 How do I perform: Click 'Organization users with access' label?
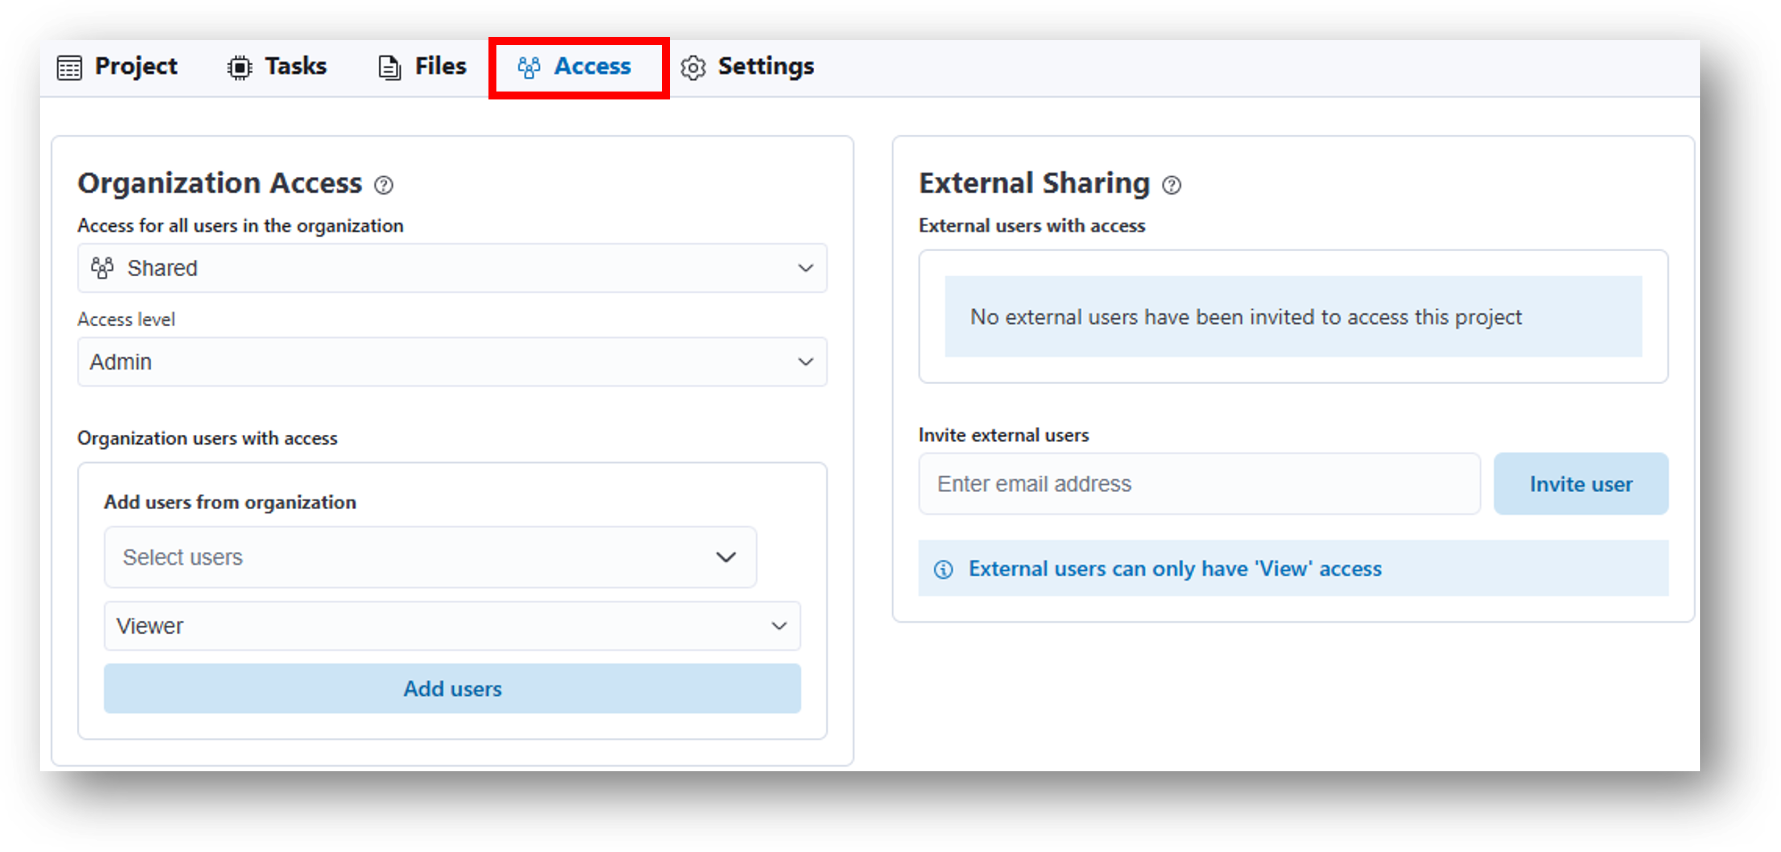[x=208, y=438]
